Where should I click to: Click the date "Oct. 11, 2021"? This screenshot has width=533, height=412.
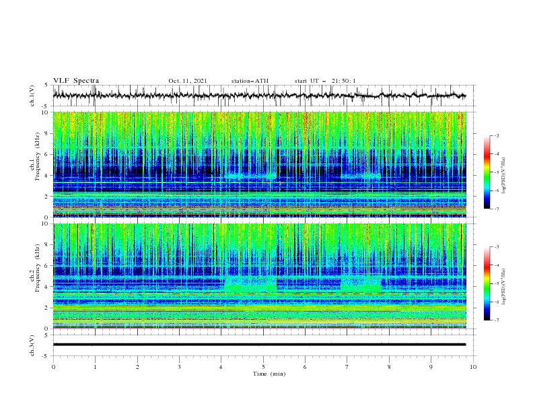(187, 81)
